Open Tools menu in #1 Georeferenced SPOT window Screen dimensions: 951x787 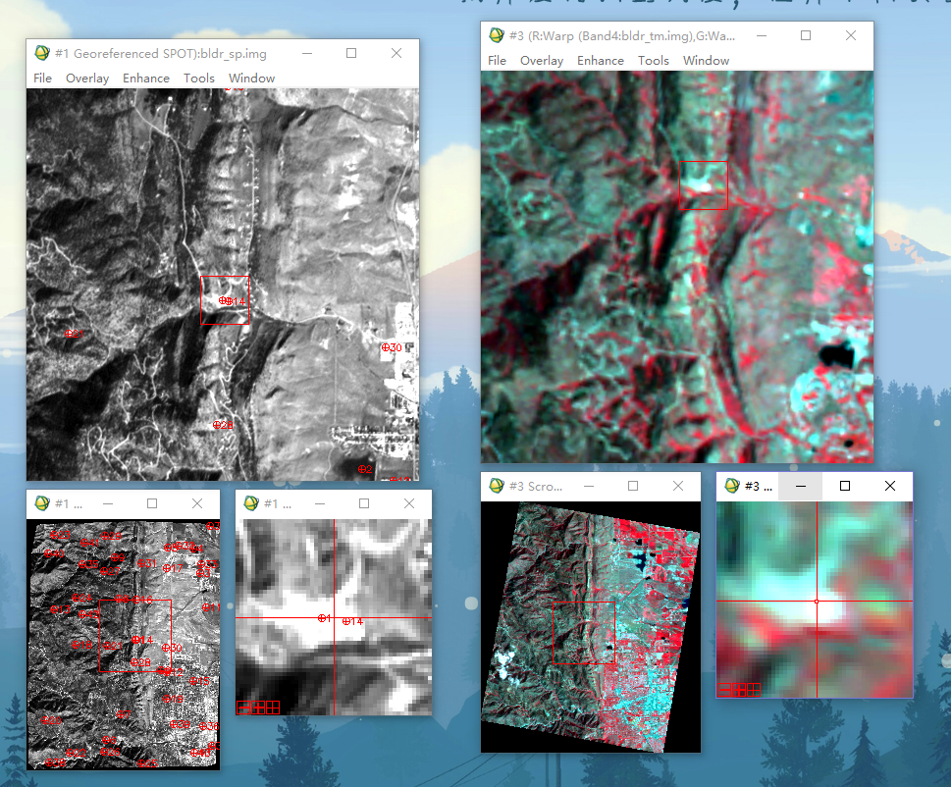(x=199, y=79)
